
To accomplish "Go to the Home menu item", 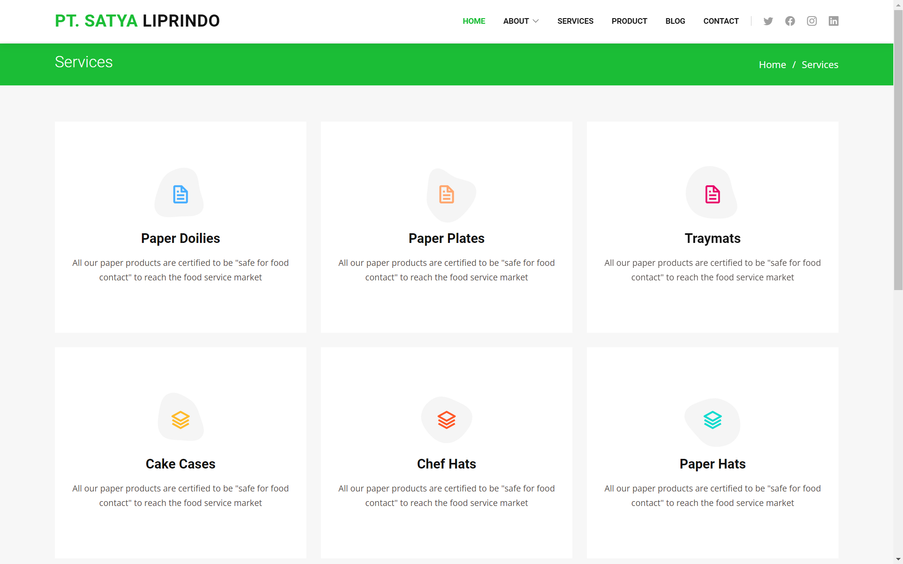I will pos(474,21).
